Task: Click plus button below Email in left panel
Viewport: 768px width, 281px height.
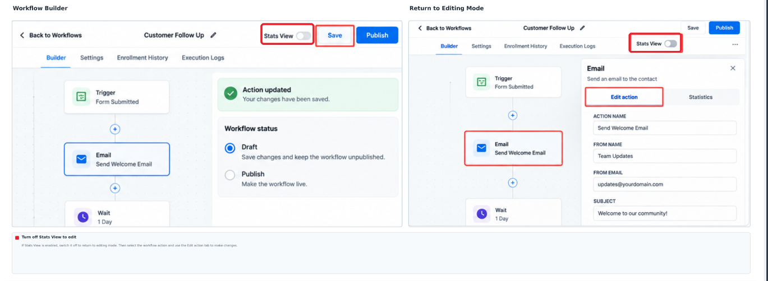Action: click(x=115, y=188)
